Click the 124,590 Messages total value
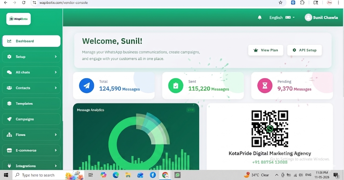This screenshot has width=344, height=180. [119, 89]
